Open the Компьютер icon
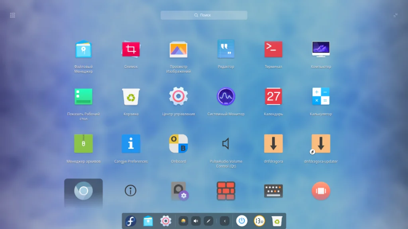Image resolution: width=408 pixels, height=229 pixels. click(321, 49)
